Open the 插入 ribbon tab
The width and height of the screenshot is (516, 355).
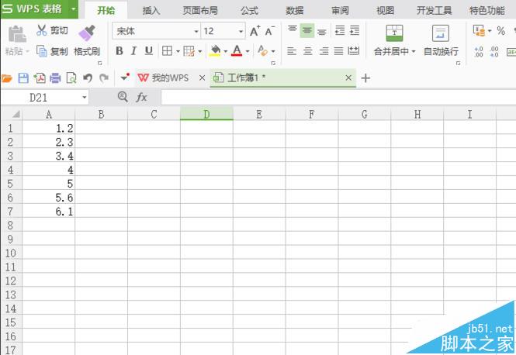(x=151, y=11)
